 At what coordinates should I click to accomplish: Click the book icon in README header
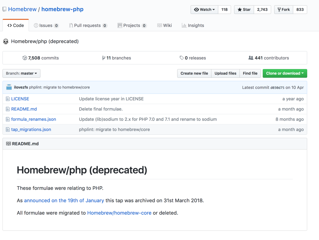(9, 144)
